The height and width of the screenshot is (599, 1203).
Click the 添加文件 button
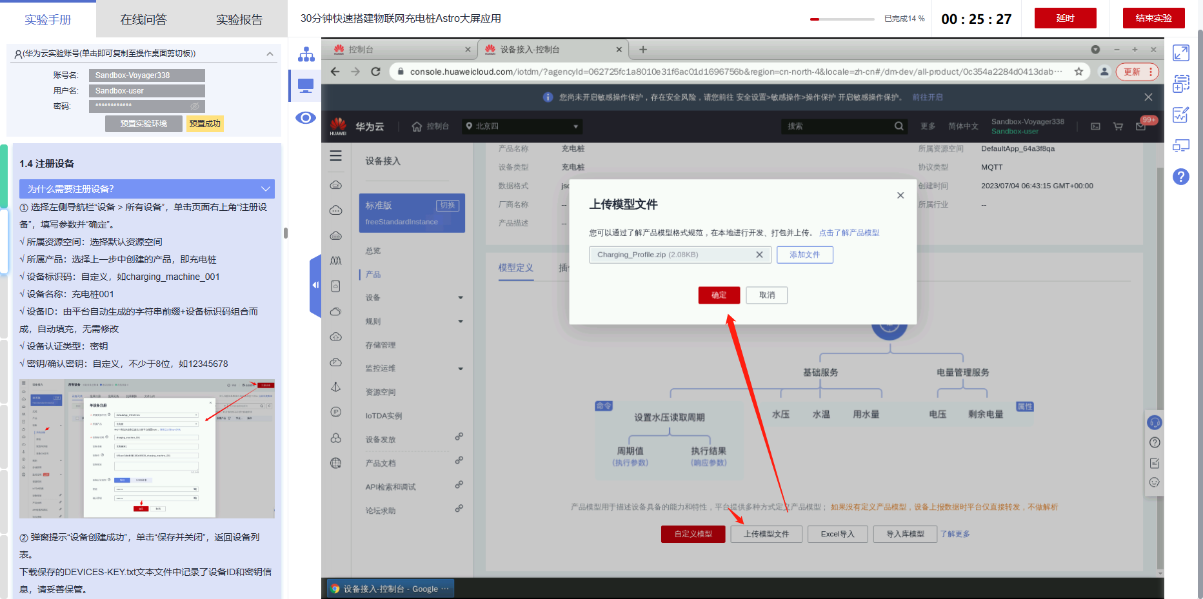(805, 255)
